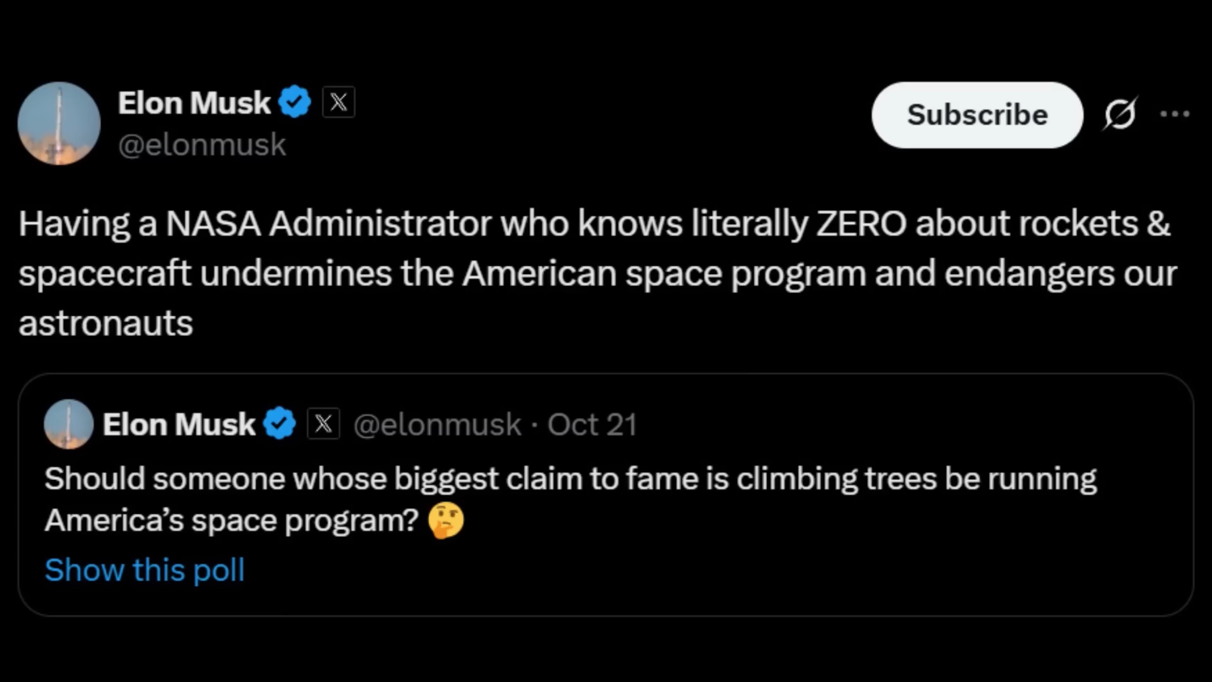Image resolution: width=1212 pixels, height=682 pixels.
Task: Click the verified badge in quoted post
Action: click(x=280, y=423)
